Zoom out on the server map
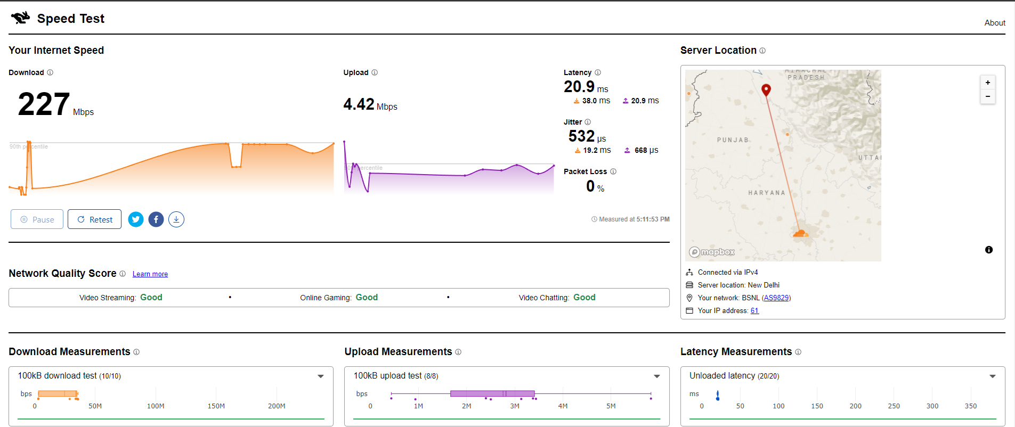This screenshot has width=1015, height=427. pyautogui.click(x=988, y=96)
